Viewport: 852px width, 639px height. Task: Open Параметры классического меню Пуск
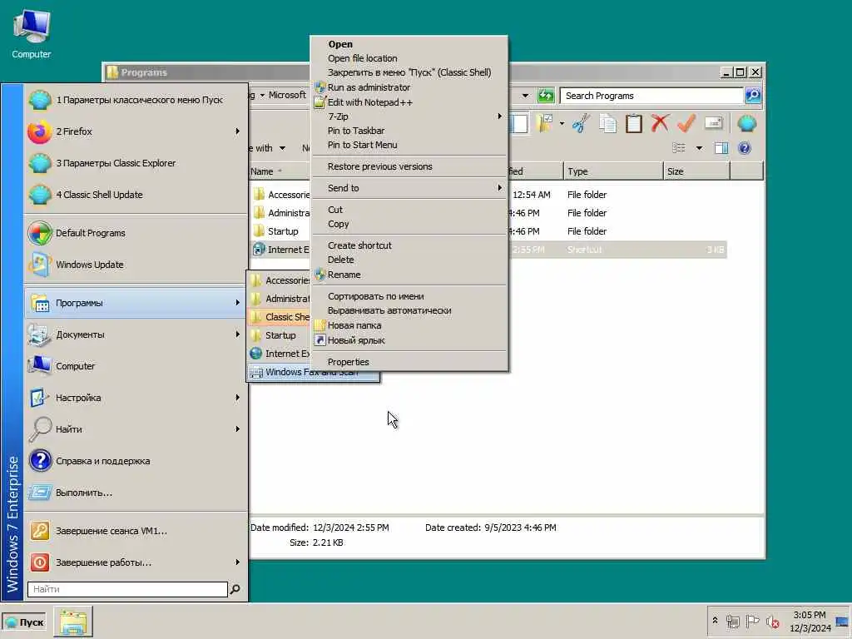[136, 100]
